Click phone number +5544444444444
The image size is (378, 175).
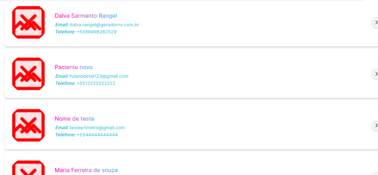tap(97, 135)
